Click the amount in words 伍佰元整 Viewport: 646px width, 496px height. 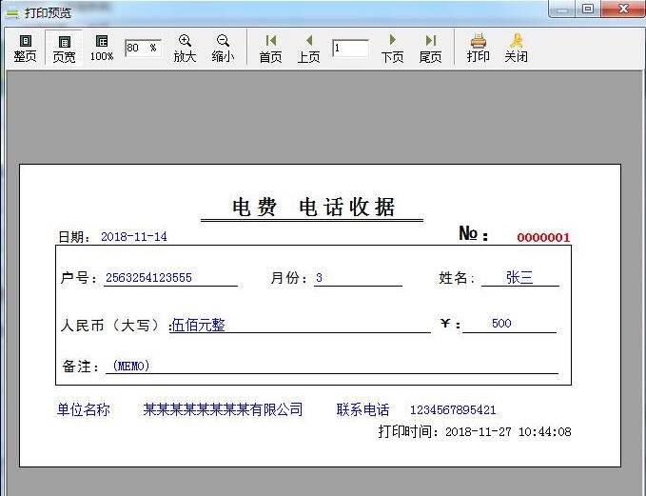coord(198,325)
